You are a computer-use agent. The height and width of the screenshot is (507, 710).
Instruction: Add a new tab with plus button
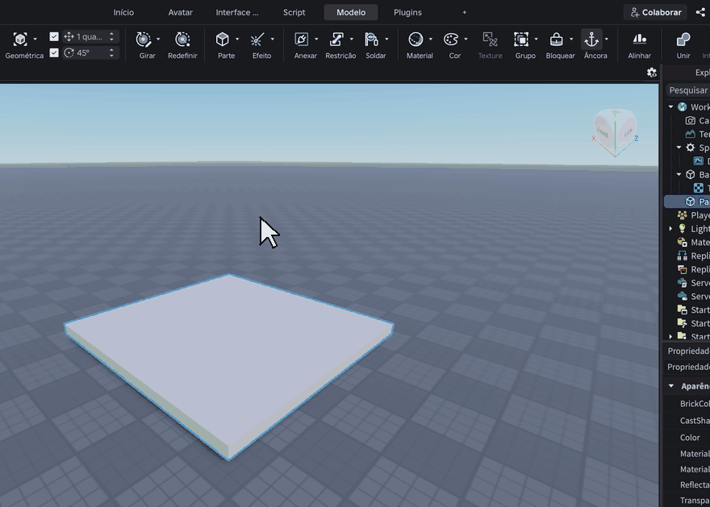click(x=464, y=12)
